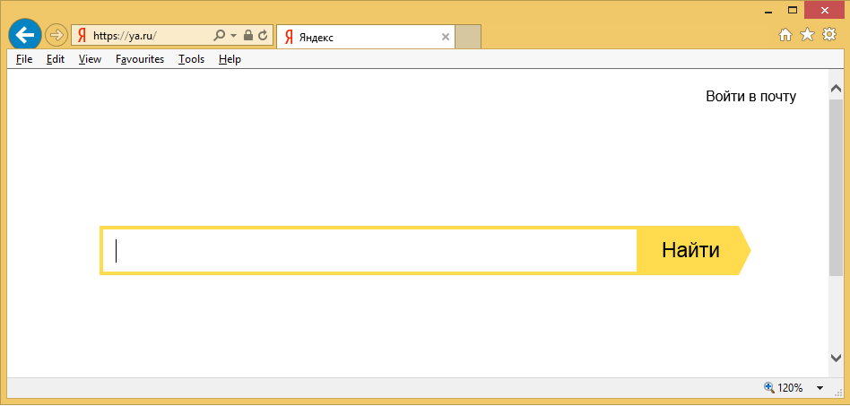Close the Яндекс tab
Screen dimensions: 850x406
[446, 37]
